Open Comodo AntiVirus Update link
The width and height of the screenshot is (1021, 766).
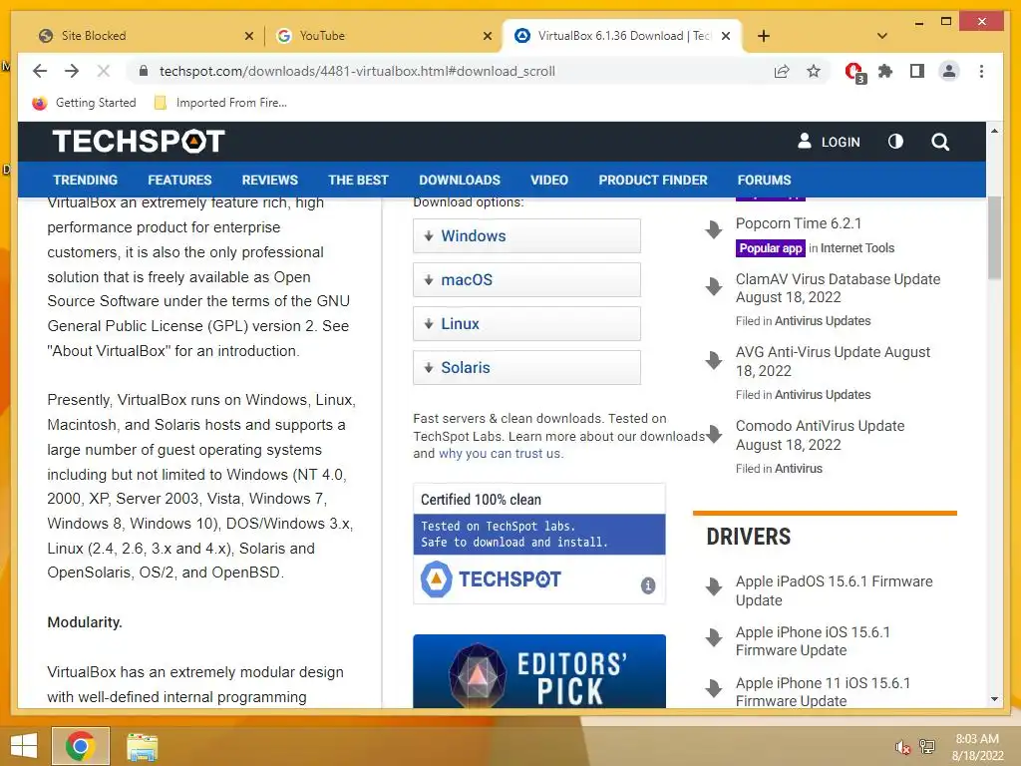point(820,435)
